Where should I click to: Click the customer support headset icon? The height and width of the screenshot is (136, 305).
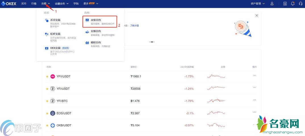pyautogui.click(x=300, y=4)
